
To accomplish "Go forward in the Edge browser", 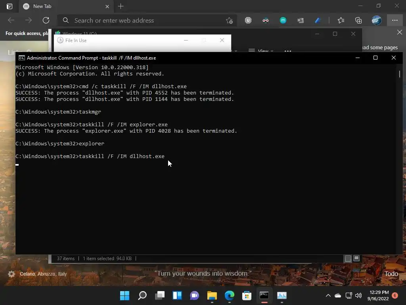I will click(x=29, y=20).
